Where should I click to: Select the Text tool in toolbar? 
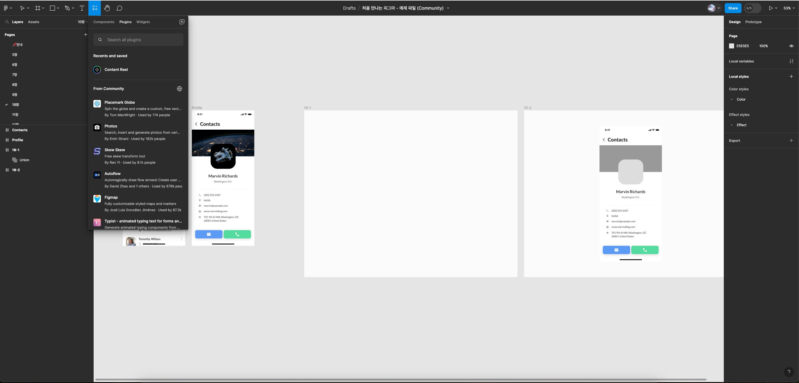coord(82,8)
